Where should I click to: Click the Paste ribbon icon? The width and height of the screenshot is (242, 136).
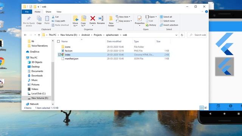pyautogui.click(x=47, y=20)
